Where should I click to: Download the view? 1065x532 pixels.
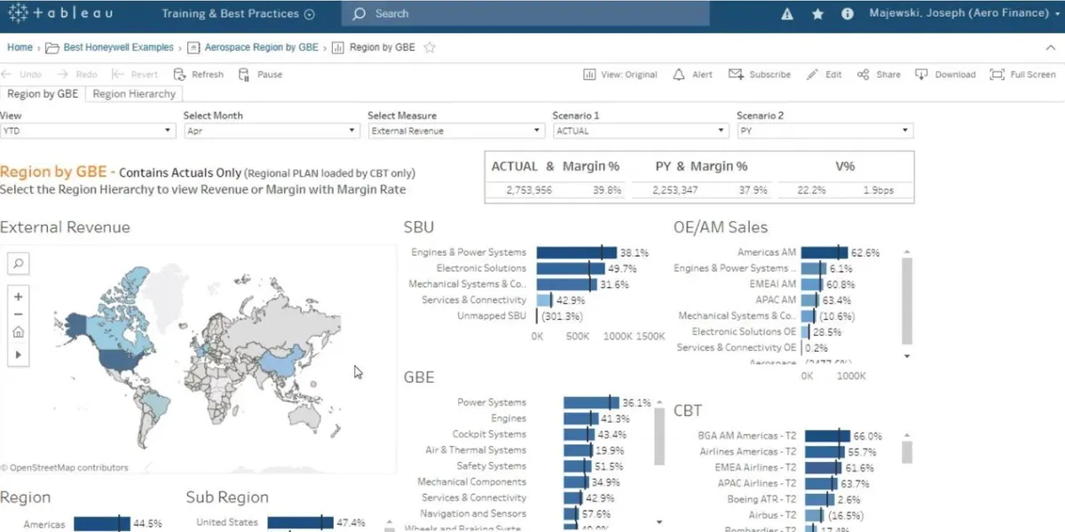click(945, 75)
